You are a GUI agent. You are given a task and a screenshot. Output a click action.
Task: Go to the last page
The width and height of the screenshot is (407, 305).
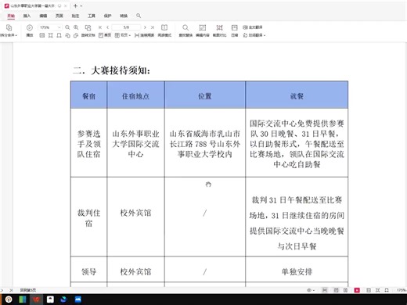pos(153,27)
